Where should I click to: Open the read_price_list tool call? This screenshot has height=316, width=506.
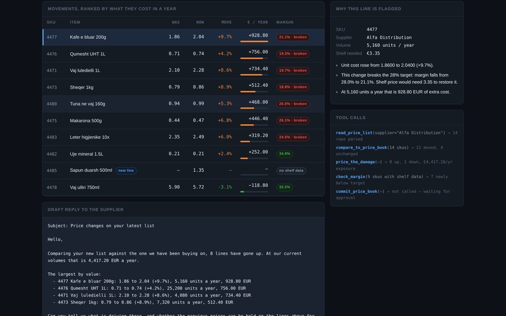click(x=397, y=136)
